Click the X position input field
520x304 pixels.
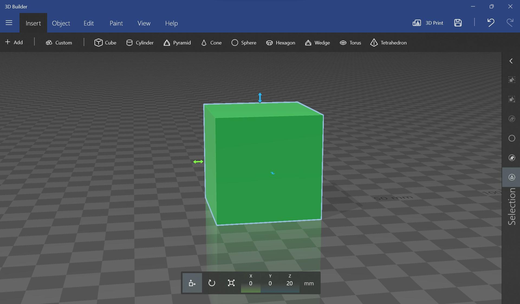pos(251,283)
